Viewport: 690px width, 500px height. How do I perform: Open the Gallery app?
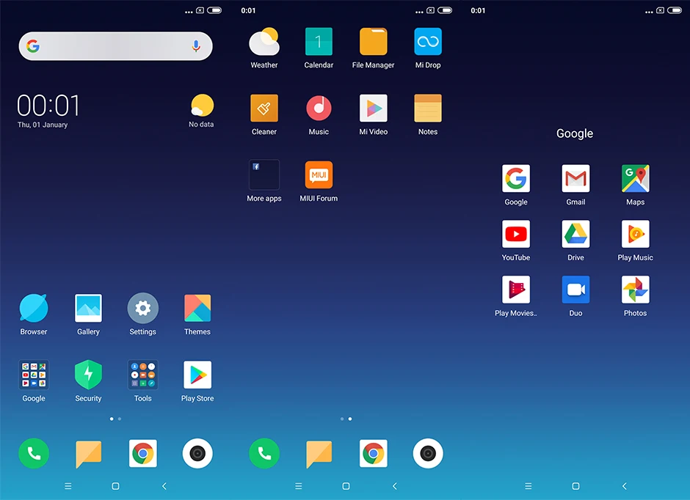(x=88, y=308)
